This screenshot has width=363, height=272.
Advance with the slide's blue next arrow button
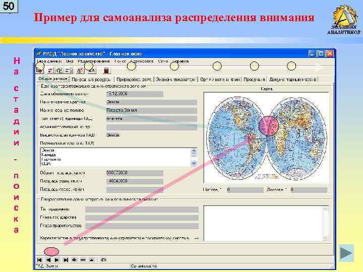[x=346, y=253]
